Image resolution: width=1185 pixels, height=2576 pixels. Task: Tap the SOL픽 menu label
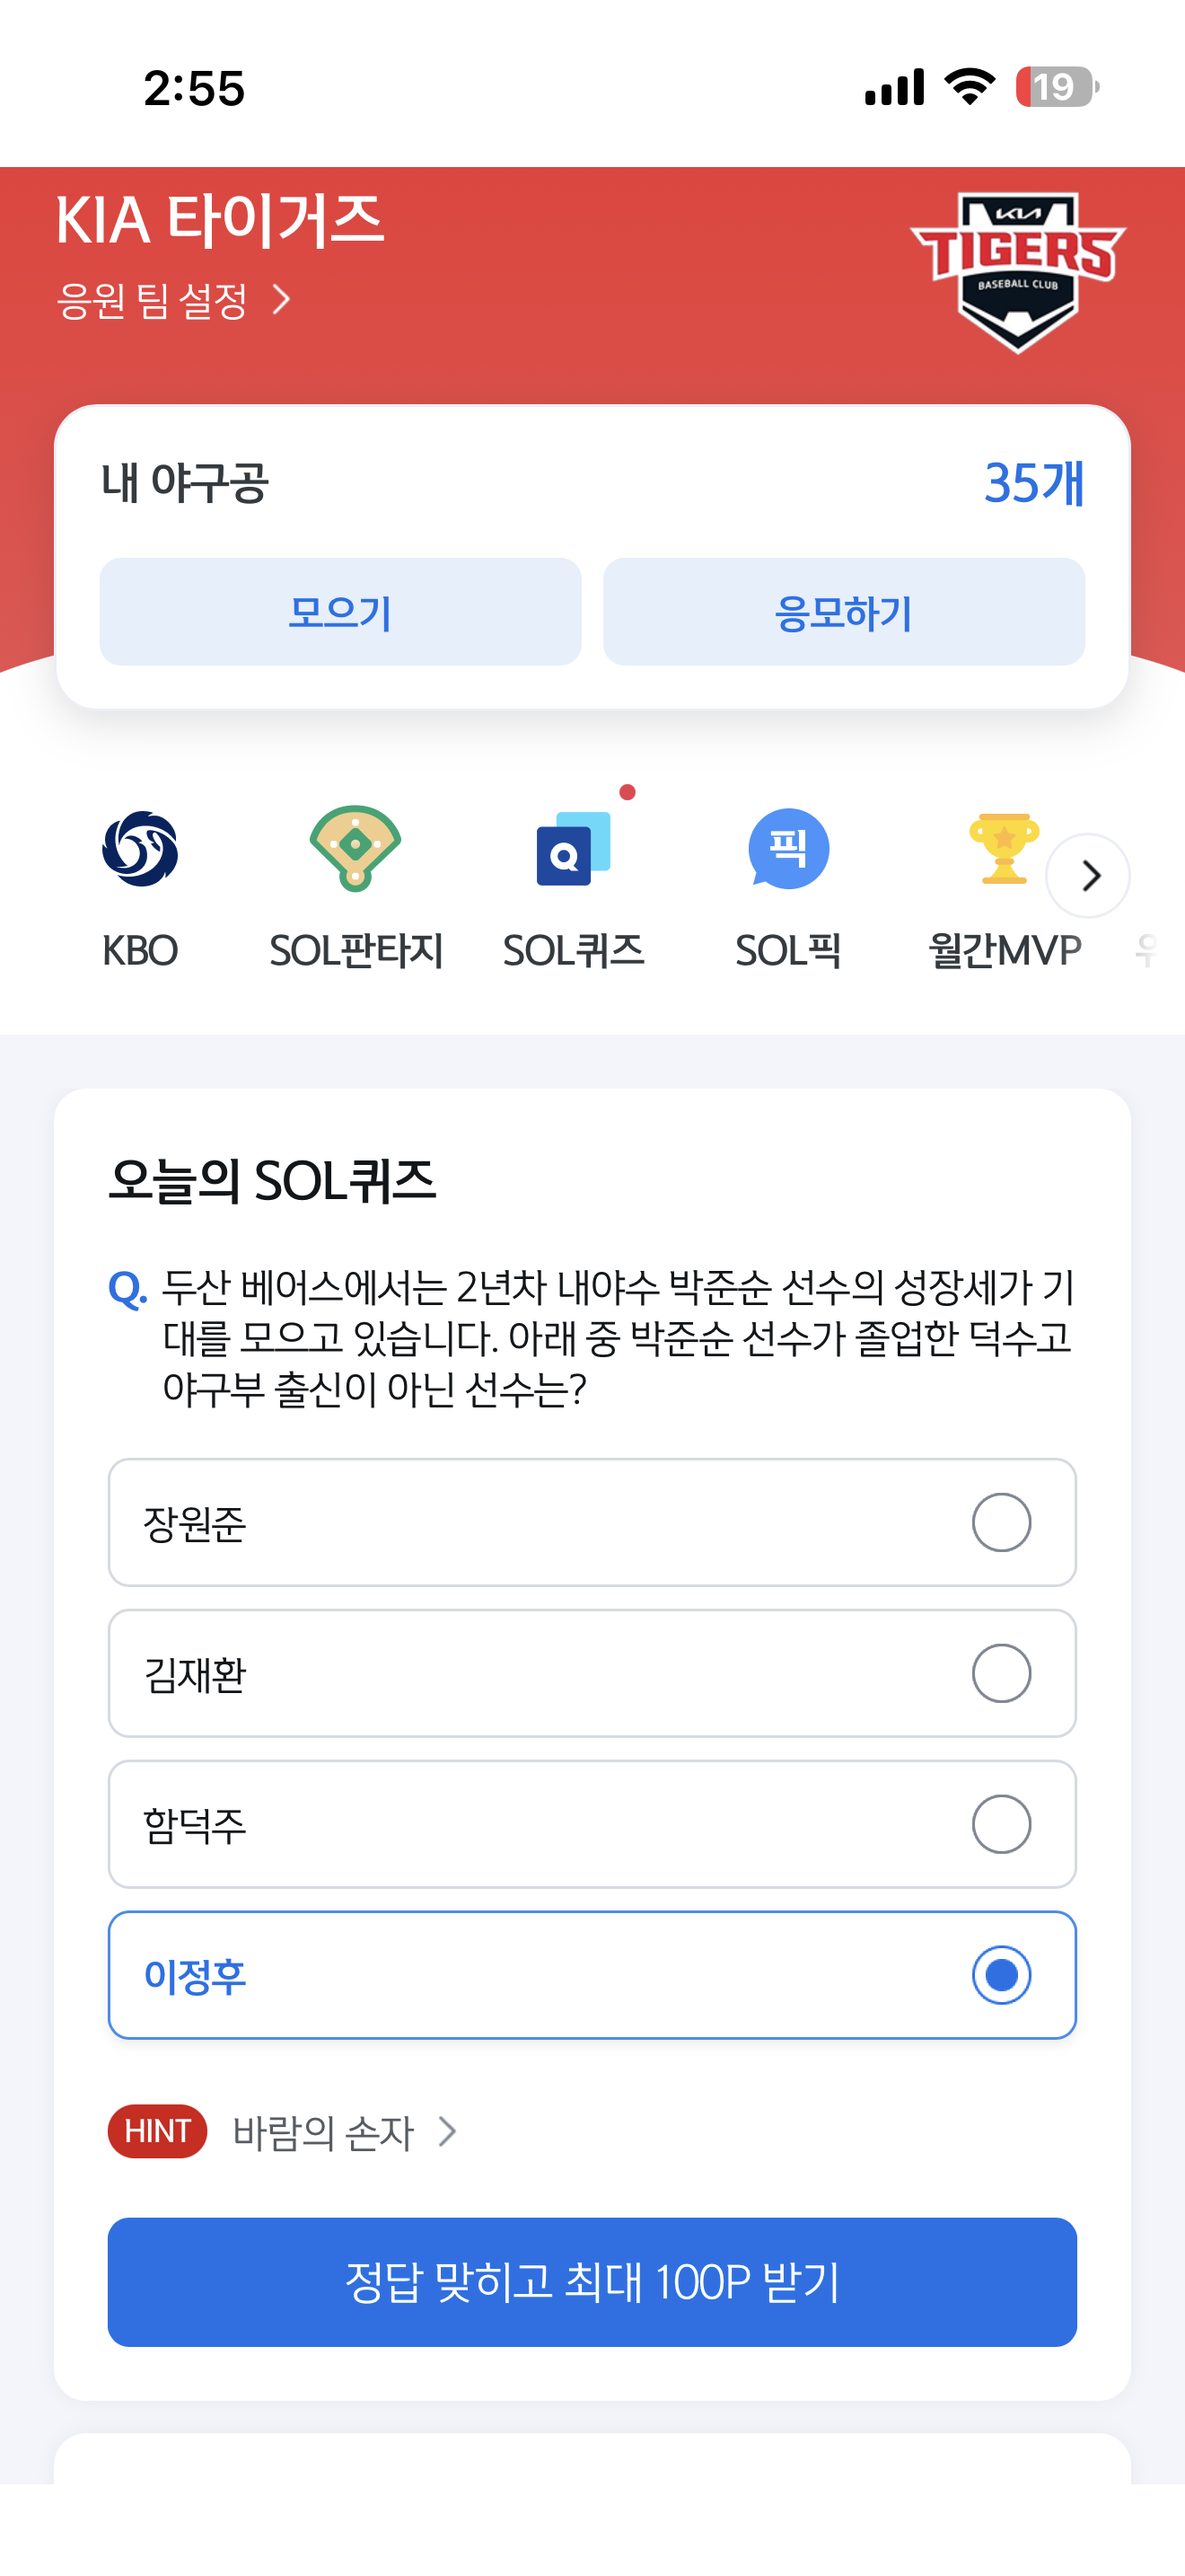[x=788, y=950]
